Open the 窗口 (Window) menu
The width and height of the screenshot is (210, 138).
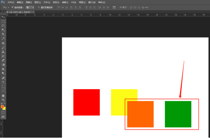point(92,2)
